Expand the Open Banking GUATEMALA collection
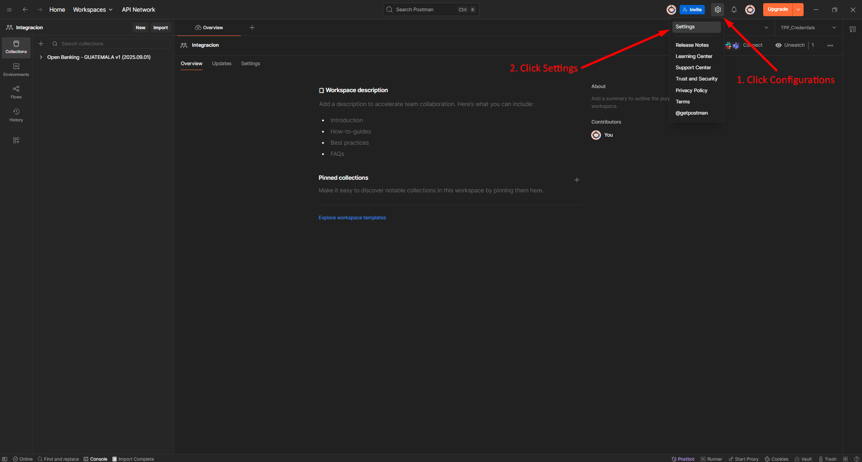Viewport: 862px width, 462px height. (41, 57)
